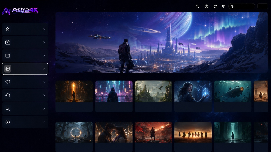271x152 pixels.
Task: Expand the Home row chevron
Action: tap(44, 29)
